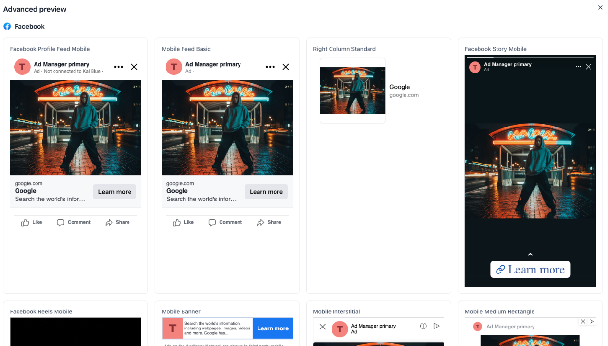
Task: Click AdChoices icon in Mobile Medium Rectangle
Action: pos(592,322)
